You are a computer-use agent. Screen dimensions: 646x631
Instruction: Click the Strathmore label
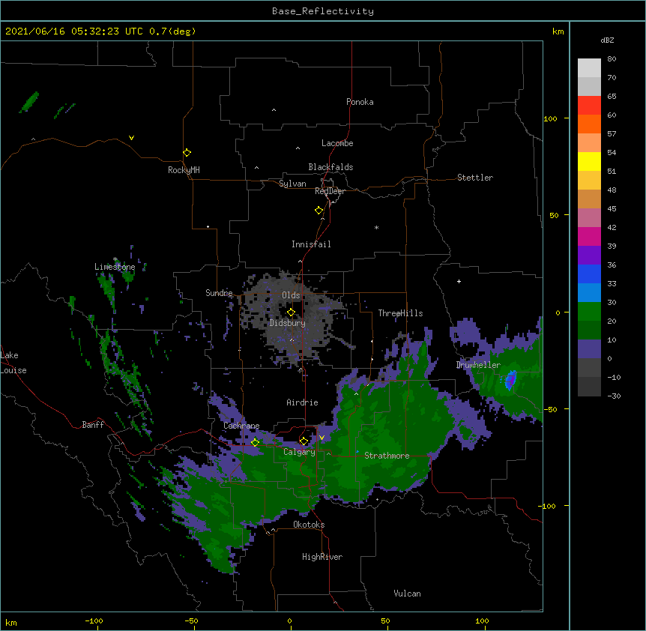click(x=387, y=456)
